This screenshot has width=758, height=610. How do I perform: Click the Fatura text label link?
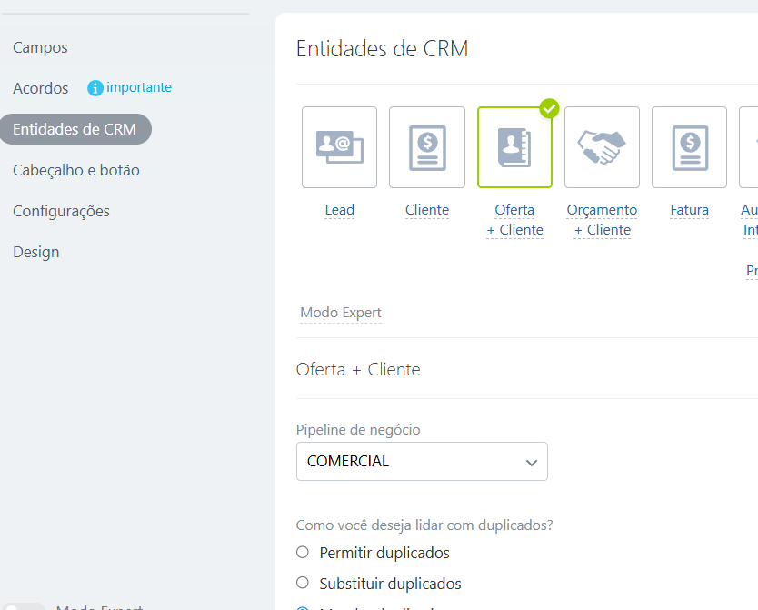point(689,210)
